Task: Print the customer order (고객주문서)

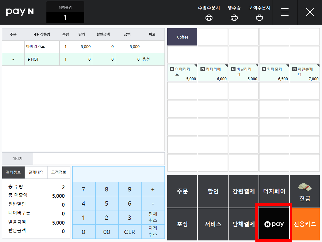Action: click(x=259, y=13)
